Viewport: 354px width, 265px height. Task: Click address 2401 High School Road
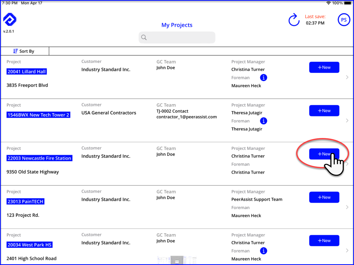(32, 259)
